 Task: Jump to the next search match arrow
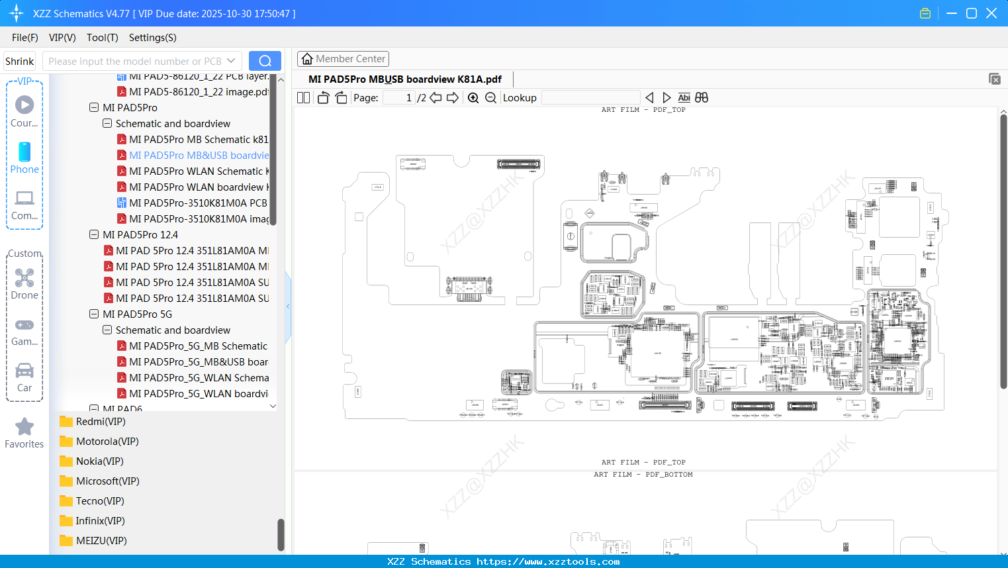[666, 97]
